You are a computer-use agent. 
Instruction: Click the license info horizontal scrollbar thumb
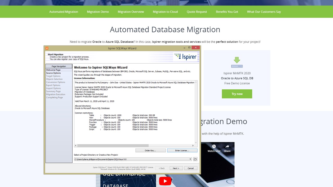pos(113,145)
